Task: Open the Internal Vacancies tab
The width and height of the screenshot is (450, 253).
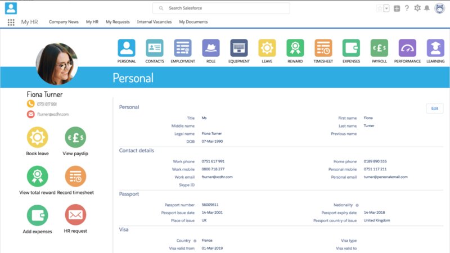Action: (x=154, y=22)
